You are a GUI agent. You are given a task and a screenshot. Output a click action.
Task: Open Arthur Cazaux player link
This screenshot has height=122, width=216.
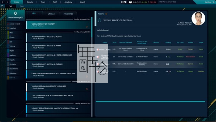[x=105, y=49]
